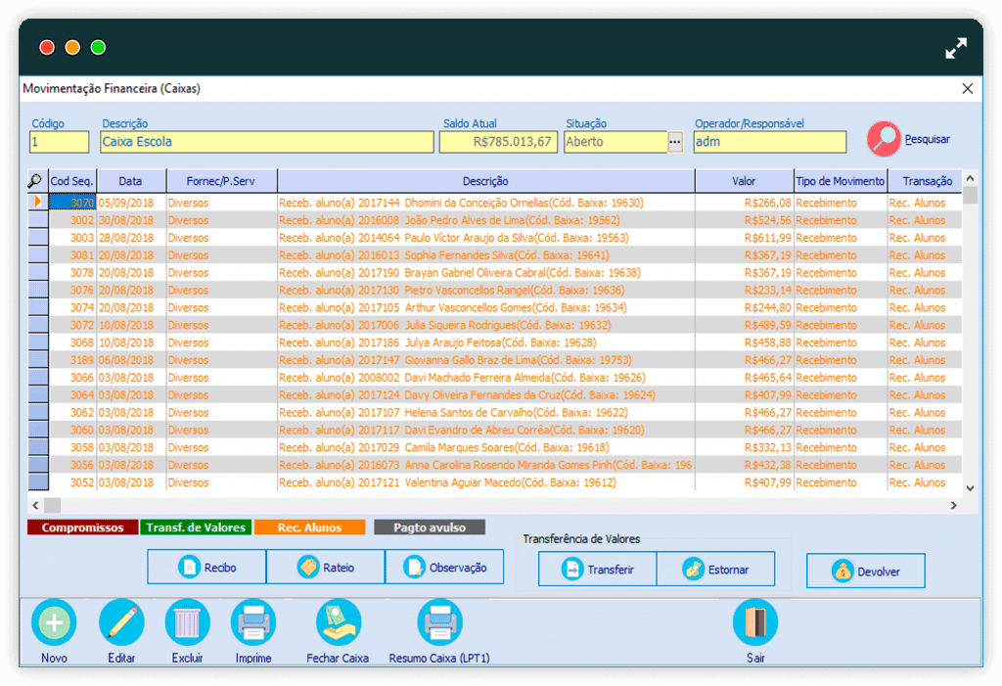Sort by the Fornec/P.Serv column header
Viewport: 1002px width, 686px height.
(x=221, y=182)
